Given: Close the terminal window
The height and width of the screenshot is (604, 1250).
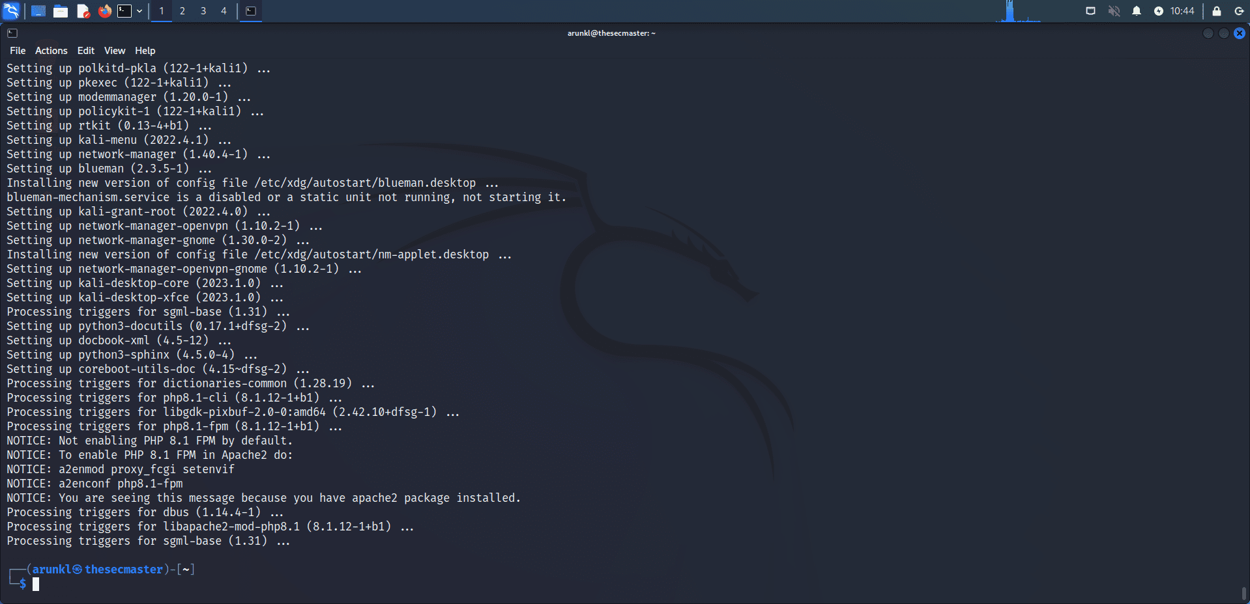Looking at the screenshot, I should tap(1240, 33).
